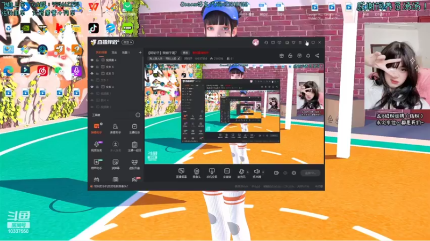
Task: Open the settings gear in bottom toolbar
Action: (x=293, y=173)
